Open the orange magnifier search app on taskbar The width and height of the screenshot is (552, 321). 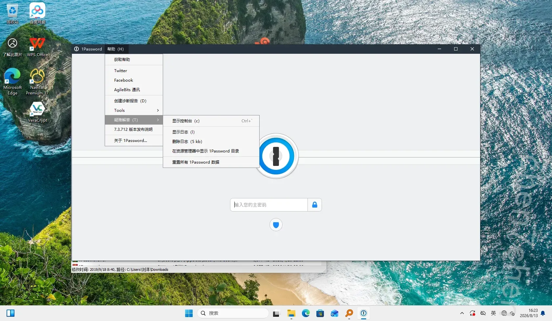point(349,313)
